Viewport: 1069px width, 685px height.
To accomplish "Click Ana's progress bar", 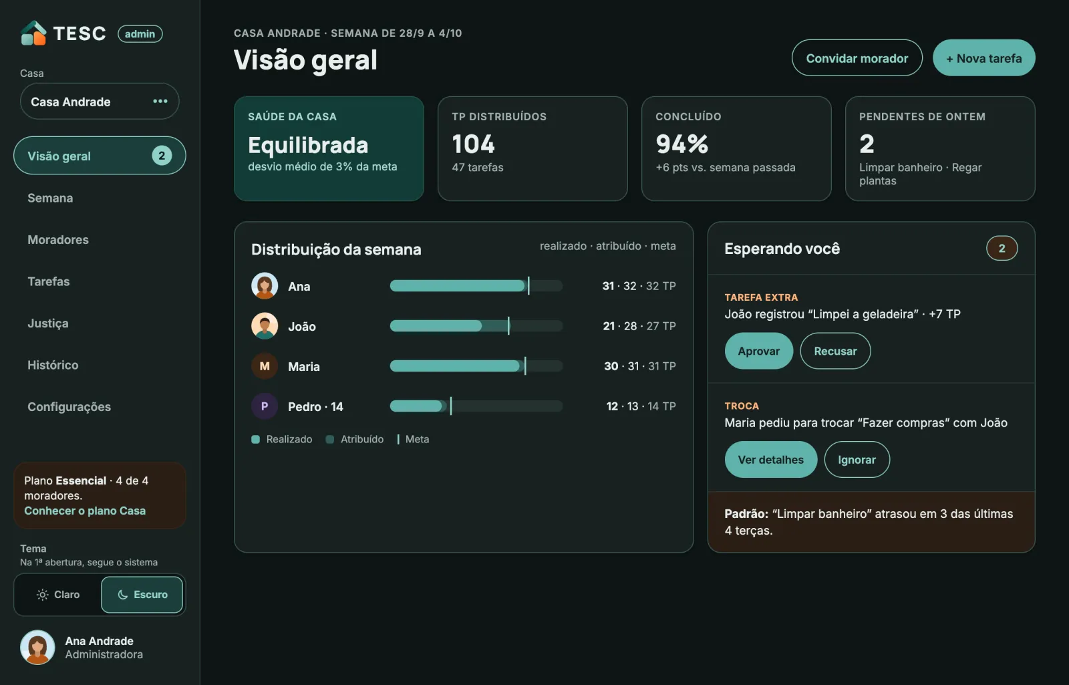I will (x=476, y=286).
